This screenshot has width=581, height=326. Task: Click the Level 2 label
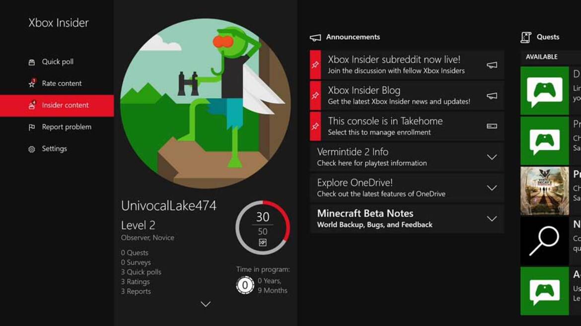pyautogui.click(x=138, y=225)
